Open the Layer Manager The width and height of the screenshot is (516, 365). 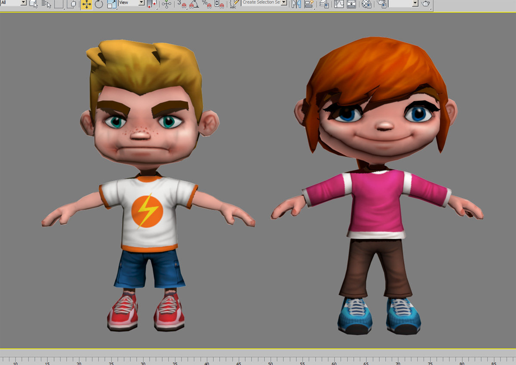point(325,4)
